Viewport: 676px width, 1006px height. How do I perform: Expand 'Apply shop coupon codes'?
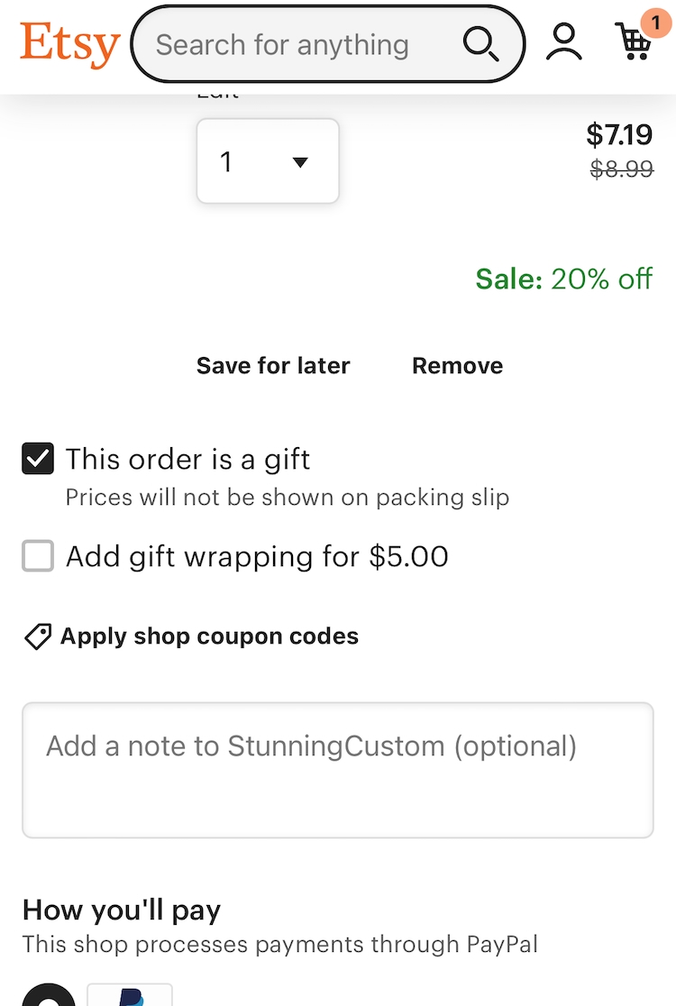pos(208,636)
